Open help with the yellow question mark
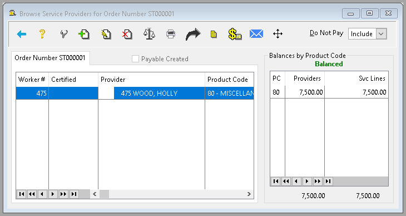 pos(42,34)
